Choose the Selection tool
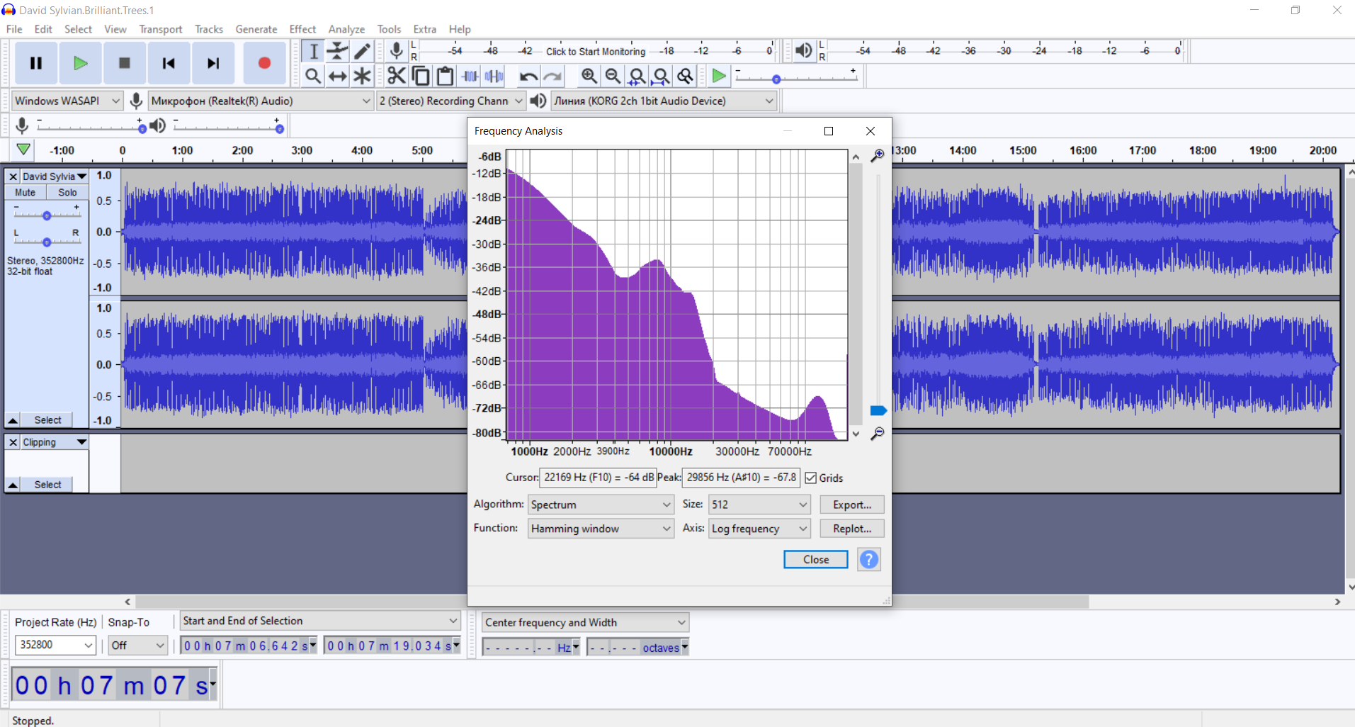 (313, 51)
